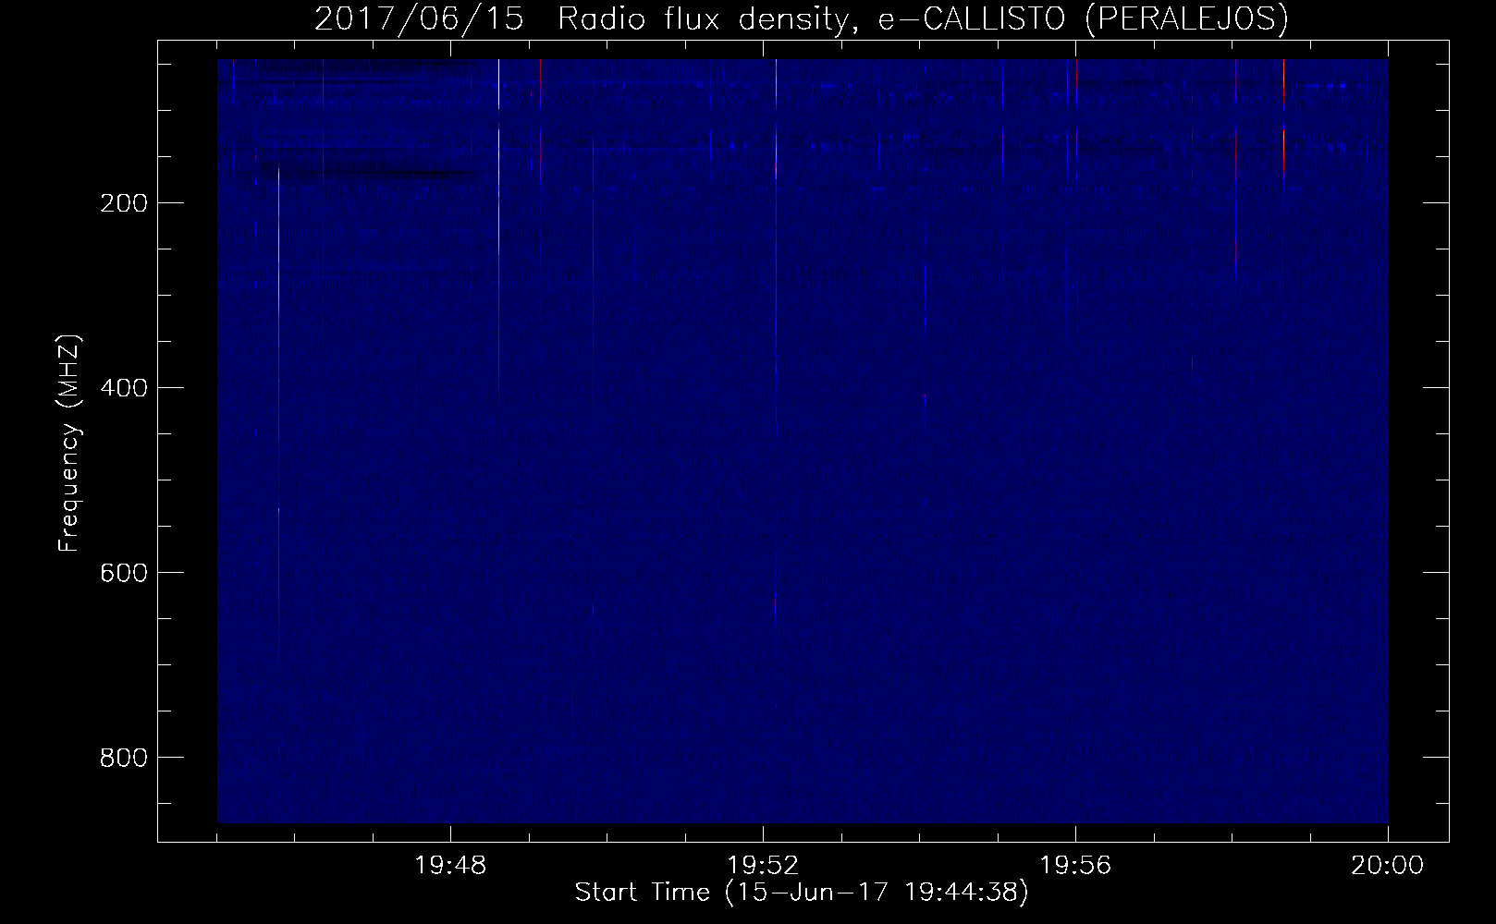The width and height of the screenshot is (1496, 924).
Task: Click the 19:48 time tick label
Action: 450,866
